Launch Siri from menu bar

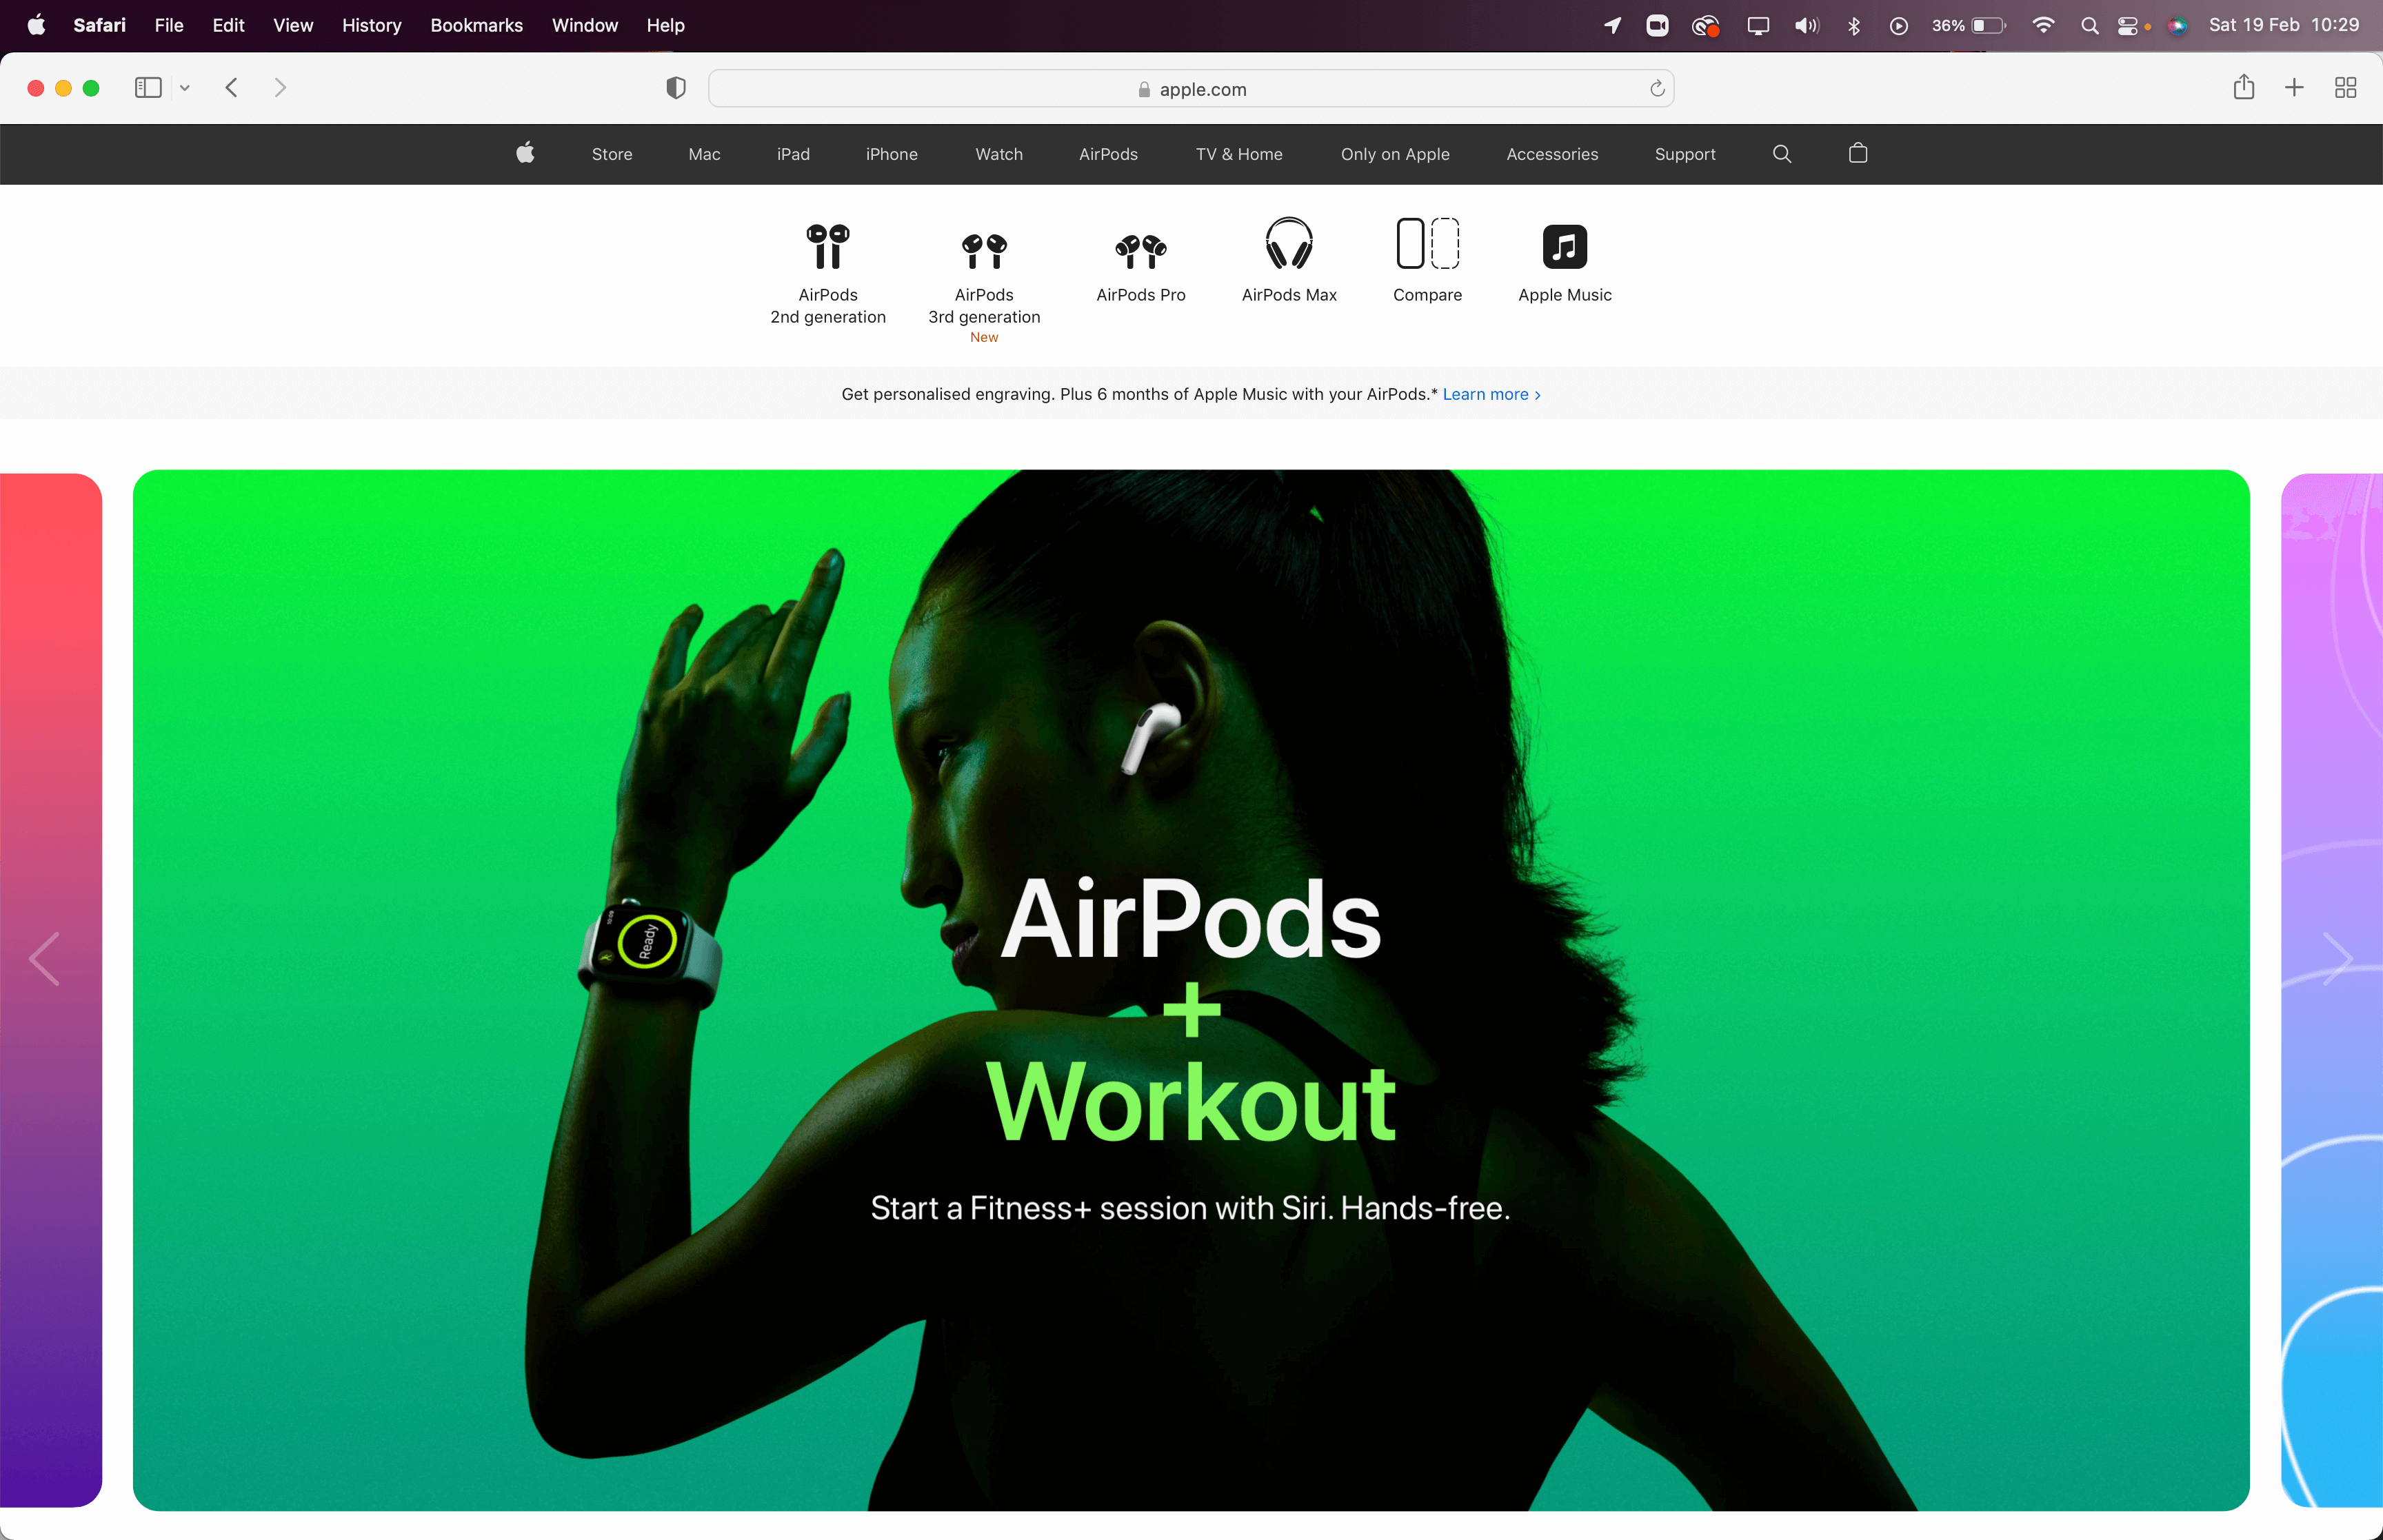point(2177,26)
